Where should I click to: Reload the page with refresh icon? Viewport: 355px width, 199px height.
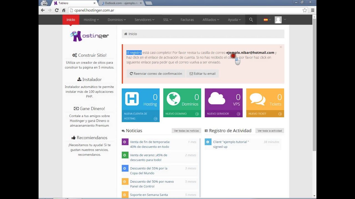(57, 10)
